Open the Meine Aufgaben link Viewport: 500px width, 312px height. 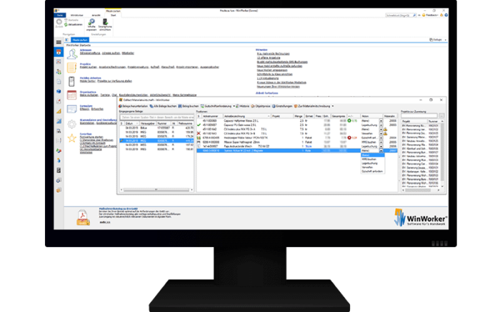[x=89, y=95]
